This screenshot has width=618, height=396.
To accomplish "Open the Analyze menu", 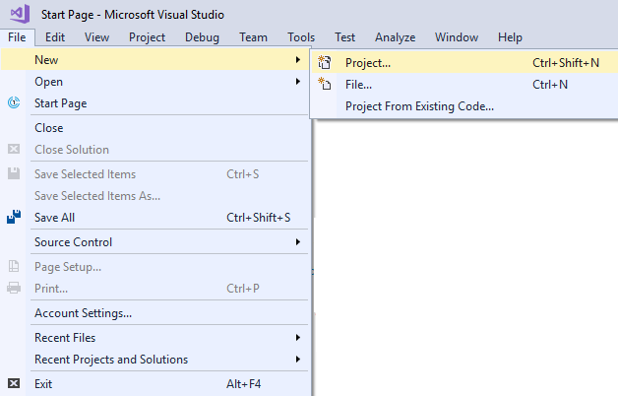I will click(395, 37).
